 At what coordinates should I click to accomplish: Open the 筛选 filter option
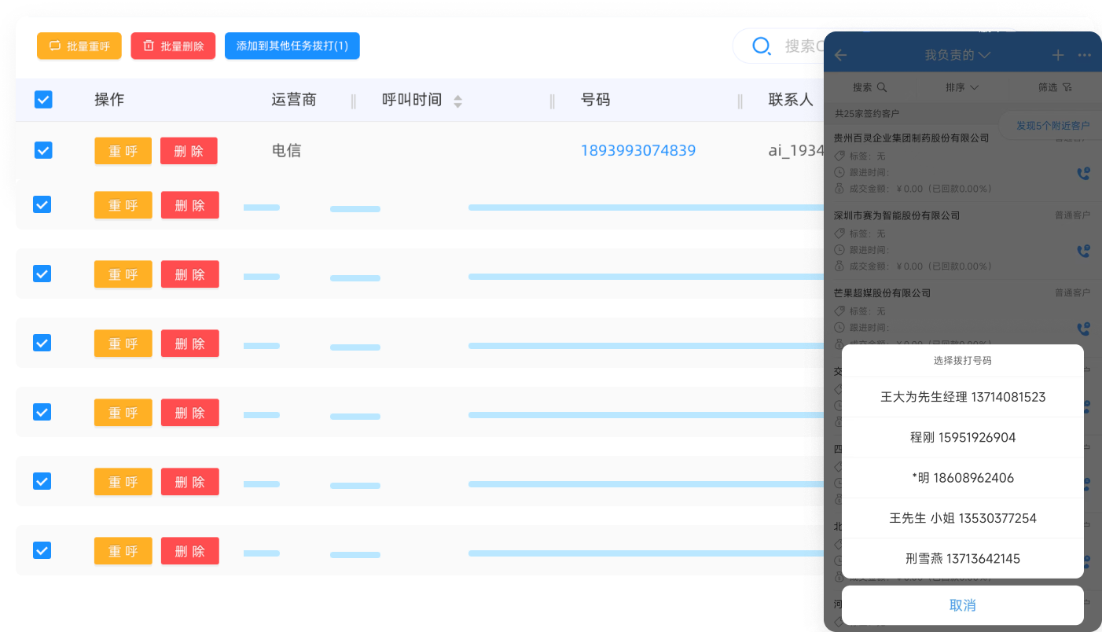tap(1055, 87)
